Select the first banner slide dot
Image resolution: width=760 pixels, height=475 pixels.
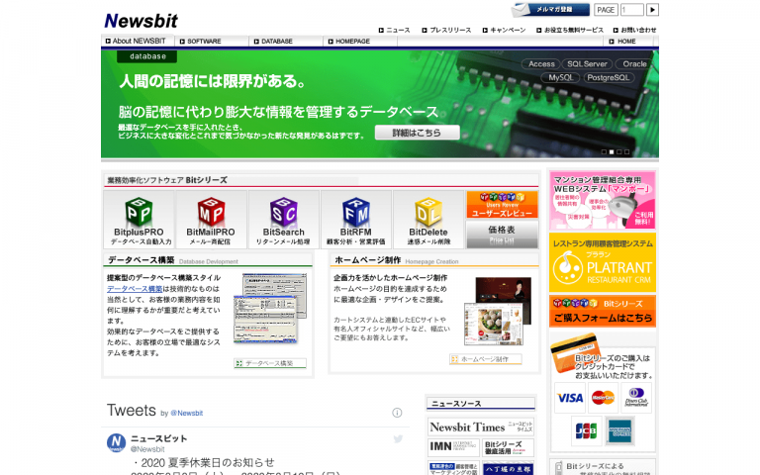point(604,151)
